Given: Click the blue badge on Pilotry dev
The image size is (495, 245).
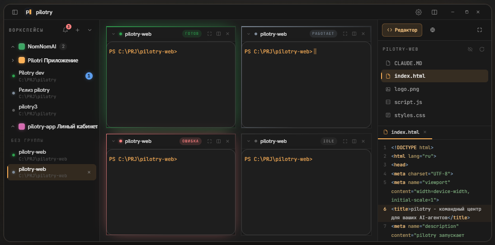Looking at the screenshot, I should [89, 76].
